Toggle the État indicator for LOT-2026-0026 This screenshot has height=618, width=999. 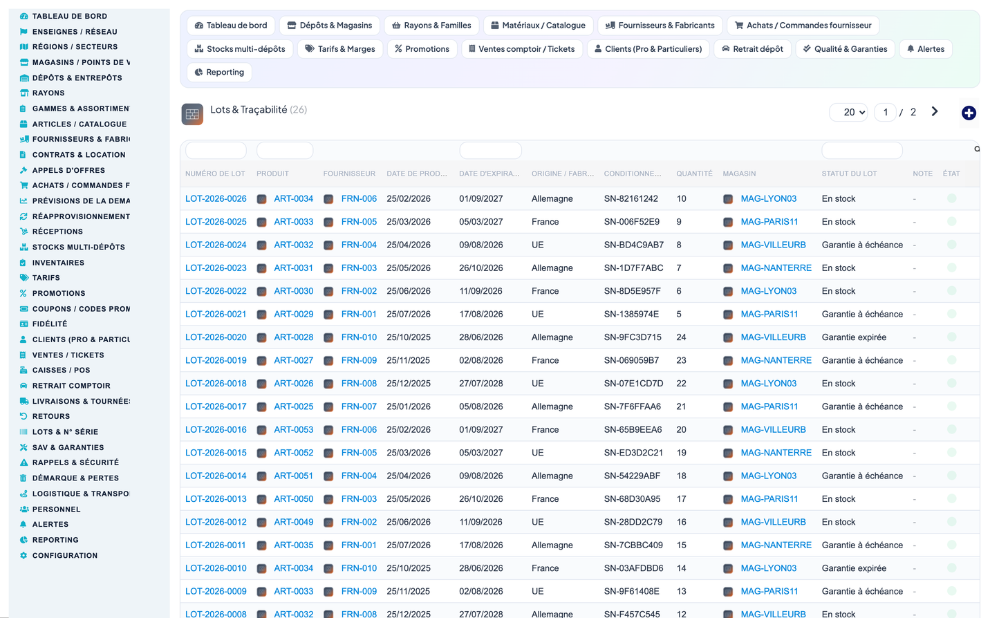click(x=951, y=198)
